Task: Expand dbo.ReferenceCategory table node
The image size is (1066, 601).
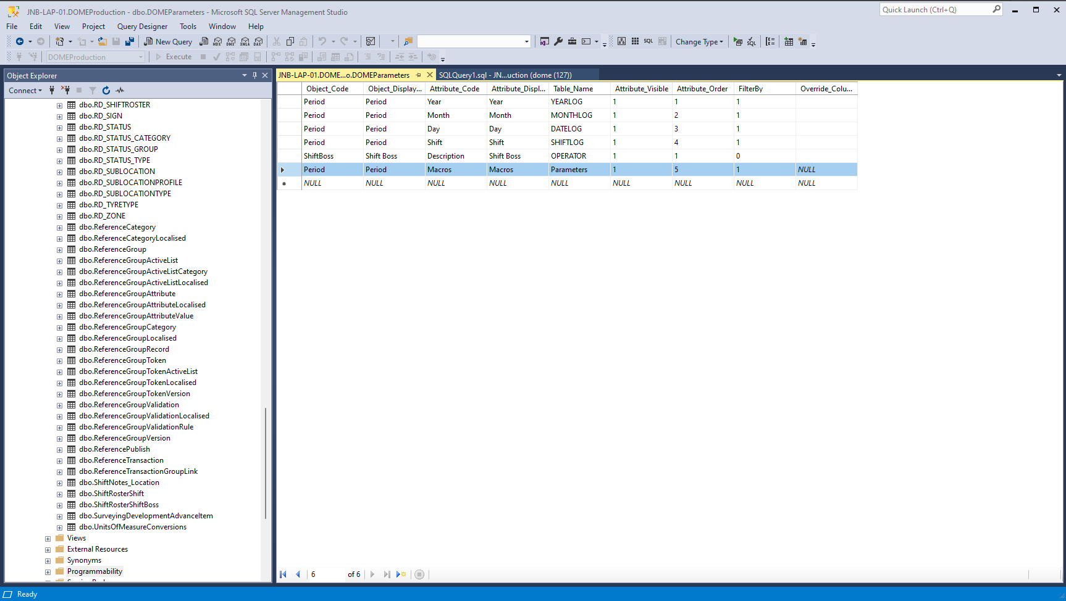Action: [x=59, y=228]
